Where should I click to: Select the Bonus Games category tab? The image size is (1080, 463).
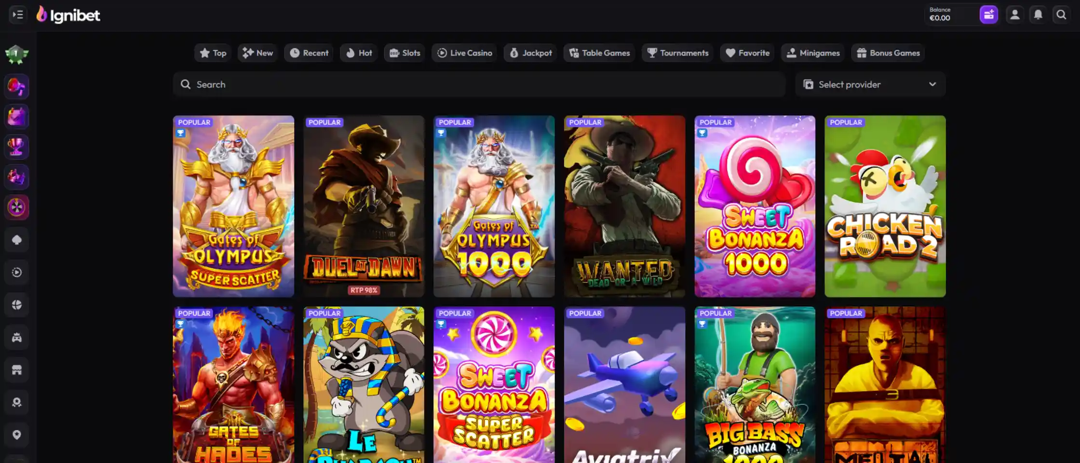pos(888,53)
